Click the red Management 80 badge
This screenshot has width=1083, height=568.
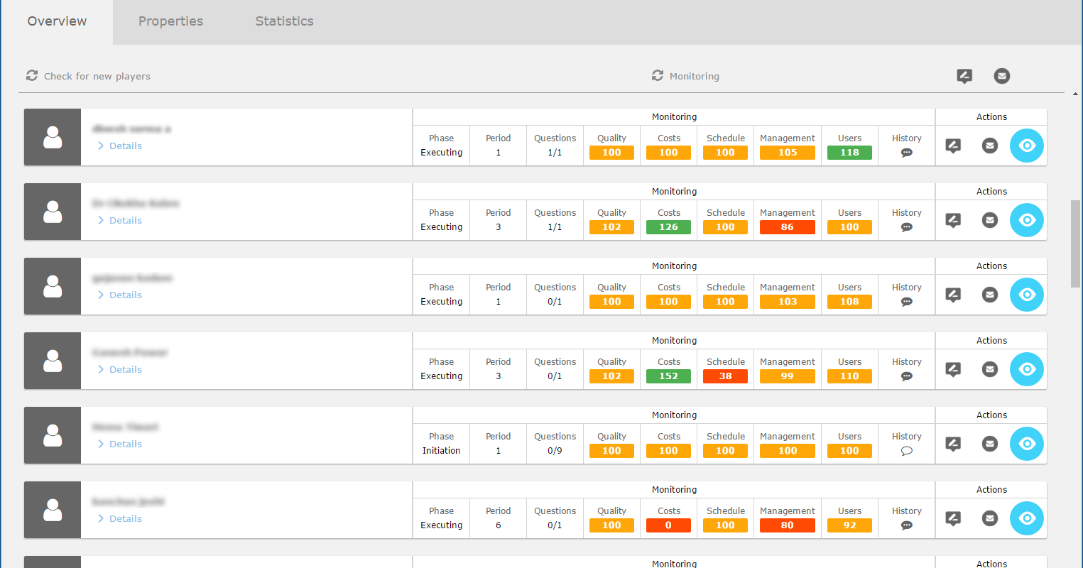tap(788, 525)
